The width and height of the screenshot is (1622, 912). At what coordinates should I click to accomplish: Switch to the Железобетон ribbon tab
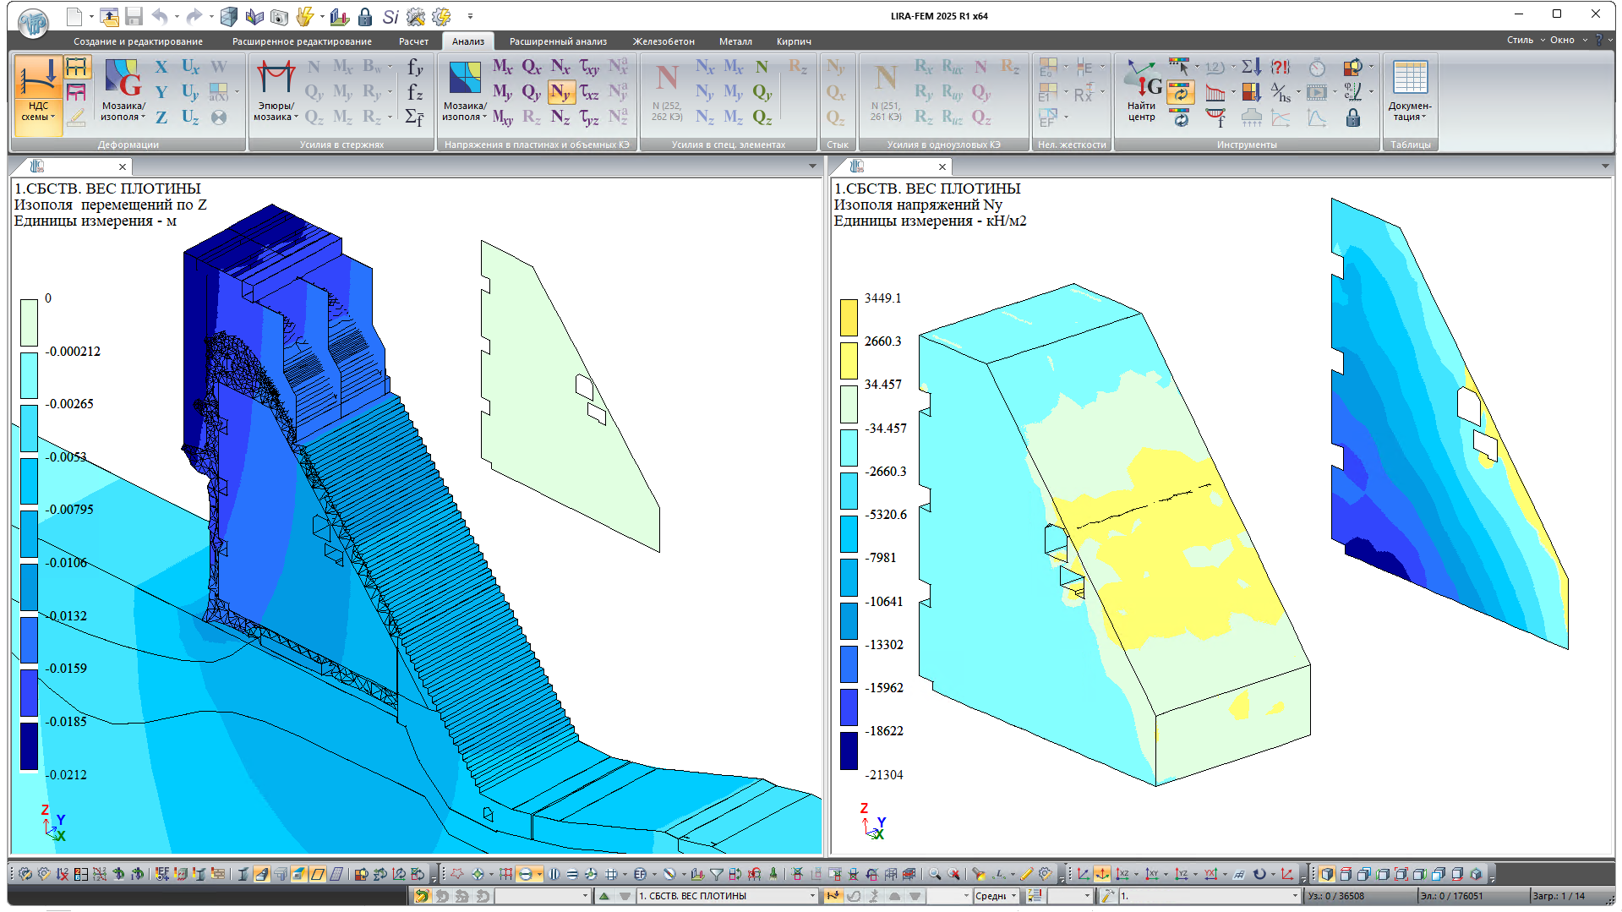coord(663,41)
